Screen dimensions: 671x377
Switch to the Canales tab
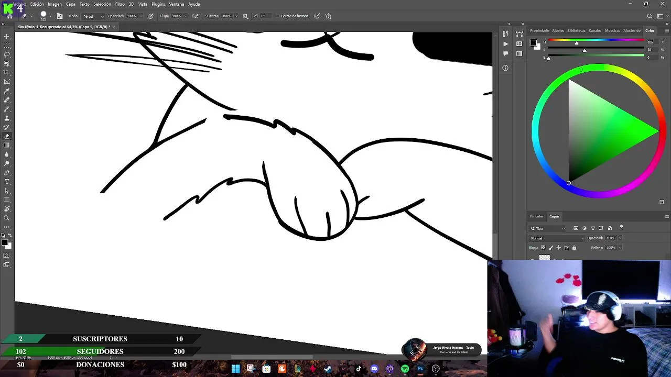tap(595, 31)
